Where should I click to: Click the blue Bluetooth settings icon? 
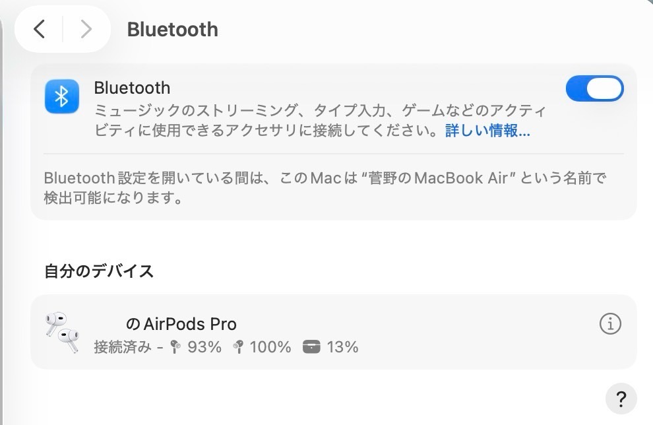pyautogui.click(x=61, y=95)
